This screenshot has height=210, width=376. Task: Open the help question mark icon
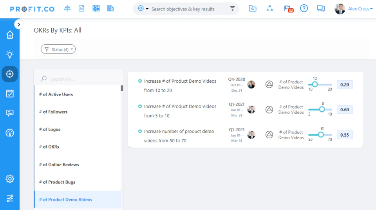pyautogui.click(x=304, y=9)
